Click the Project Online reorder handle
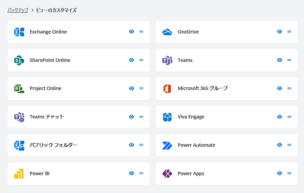The image size is (304, 193). pyautogui.click(x=141, y=88)
